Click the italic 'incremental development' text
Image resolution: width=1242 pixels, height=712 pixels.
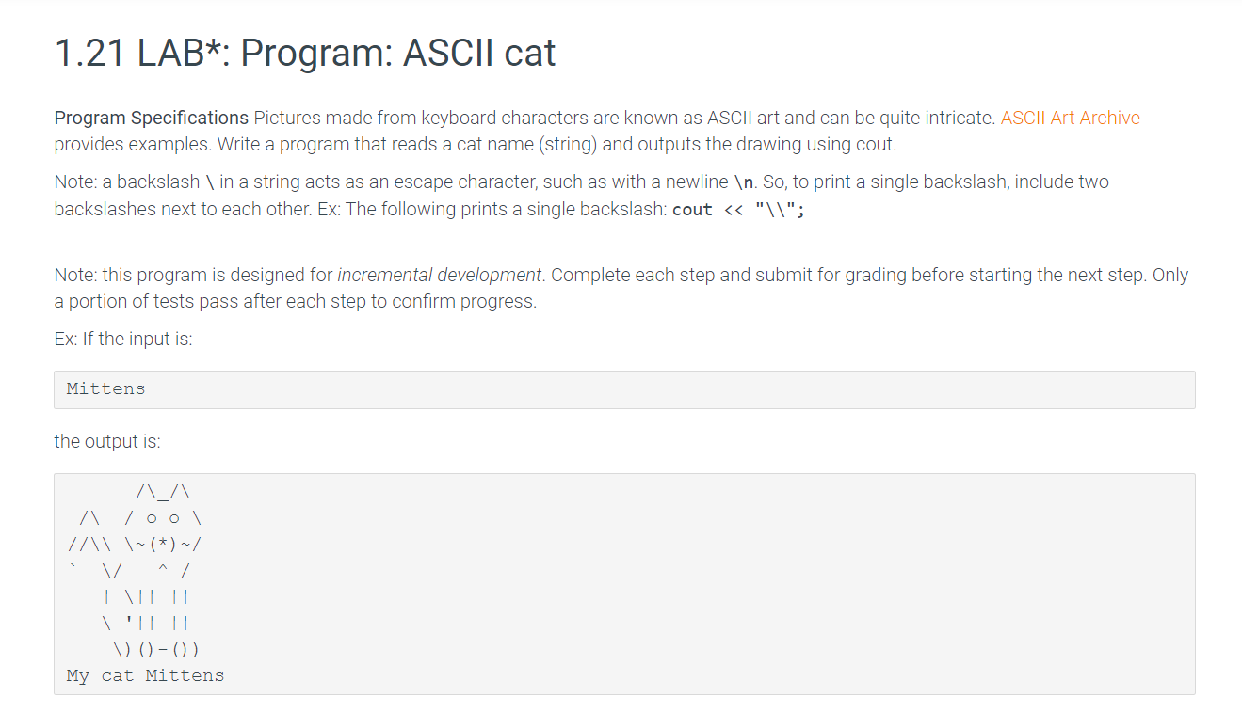click(x=440, y=276)
